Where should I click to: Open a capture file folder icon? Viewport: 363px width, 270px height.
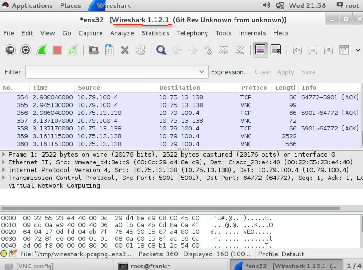click(94, 50)
